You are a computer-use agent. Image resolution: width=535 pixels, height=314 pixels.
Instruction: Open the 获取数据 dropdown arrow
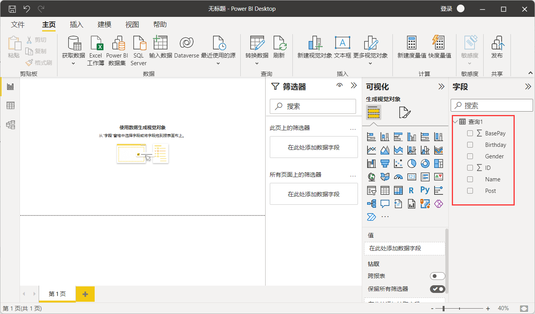(74, 63)
